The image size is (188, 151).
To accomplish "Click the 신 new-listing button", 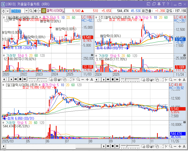I will pos(44,11).
